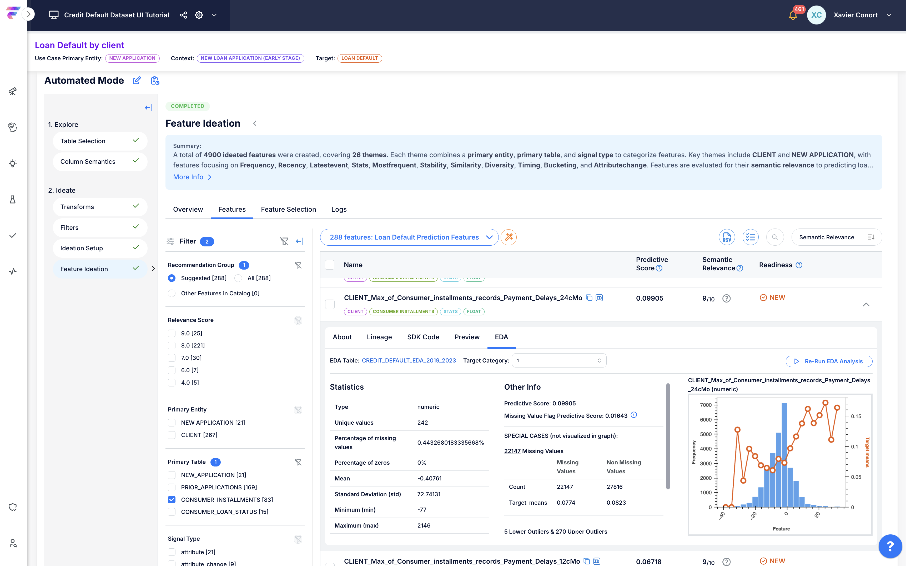Click the Other Info panel scrollbar
This screenshot has height=566, width=906.
tap(668, 436)
